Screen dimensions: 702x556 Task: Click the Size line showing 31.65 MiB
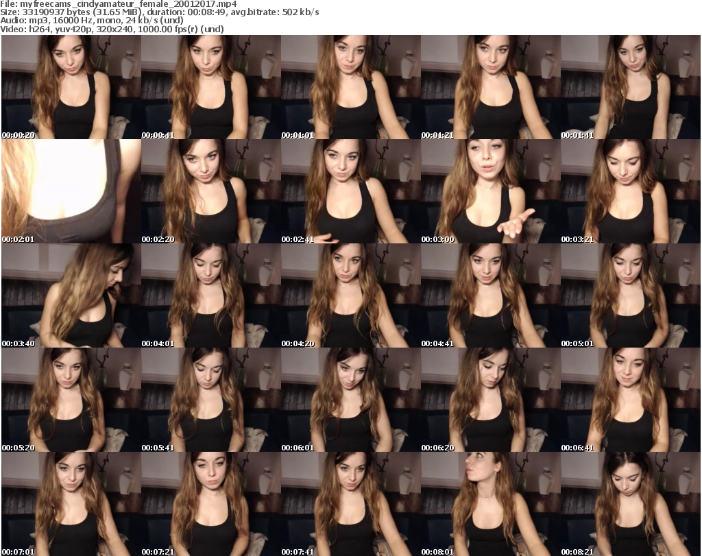[x=160, y=12]
